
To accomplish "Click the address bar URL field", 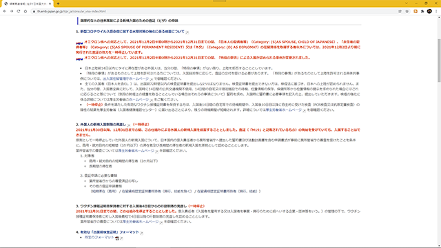I will [214, 11].
